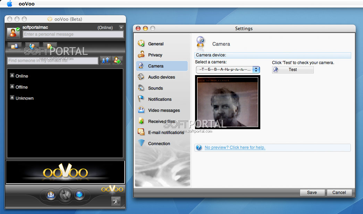Click the No preview help link
Viewport: 363px width, 214px height.
click(x=235, y=148)
